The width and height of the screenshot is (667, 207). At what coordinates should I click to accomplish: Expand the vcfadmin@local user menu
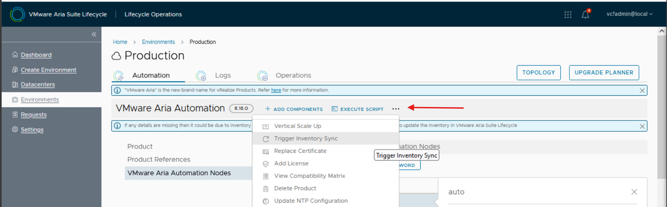(x=629, y=14)
